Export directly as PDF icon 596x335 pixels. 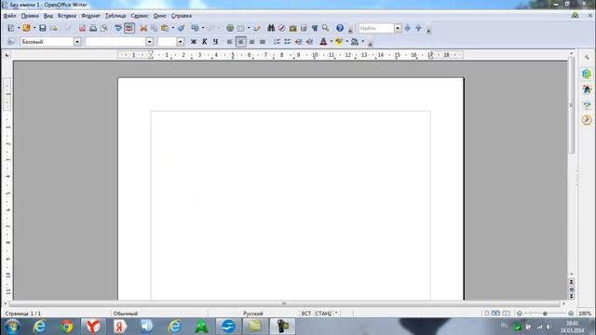[82, 28]
